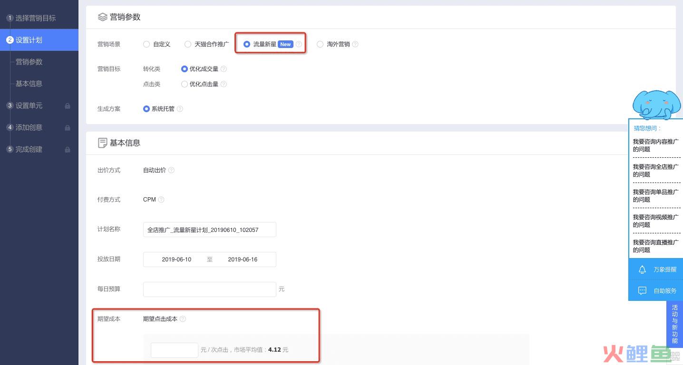Open the 活动与新功能 side tab
The image size is (683, 365).
(674, 326)
